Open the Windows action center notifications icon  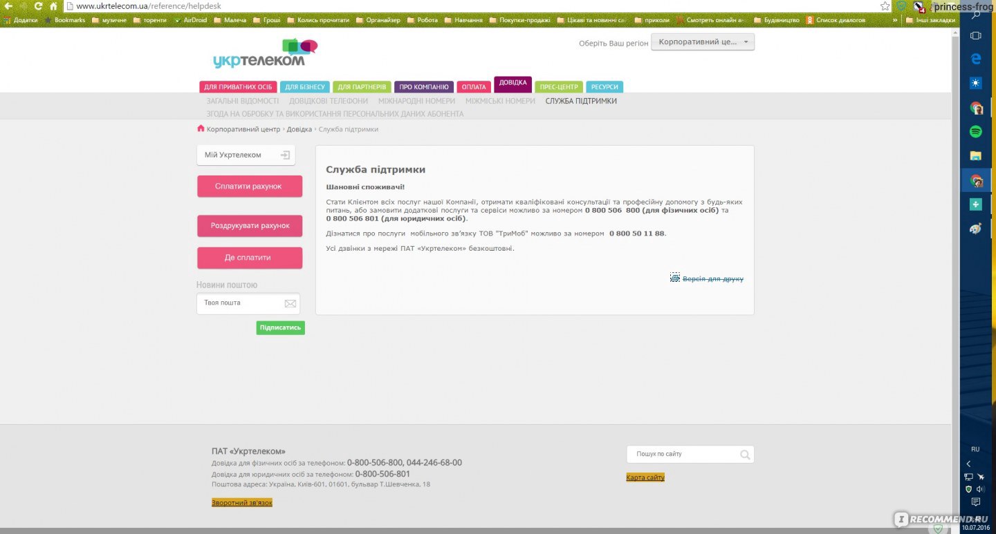976,502
